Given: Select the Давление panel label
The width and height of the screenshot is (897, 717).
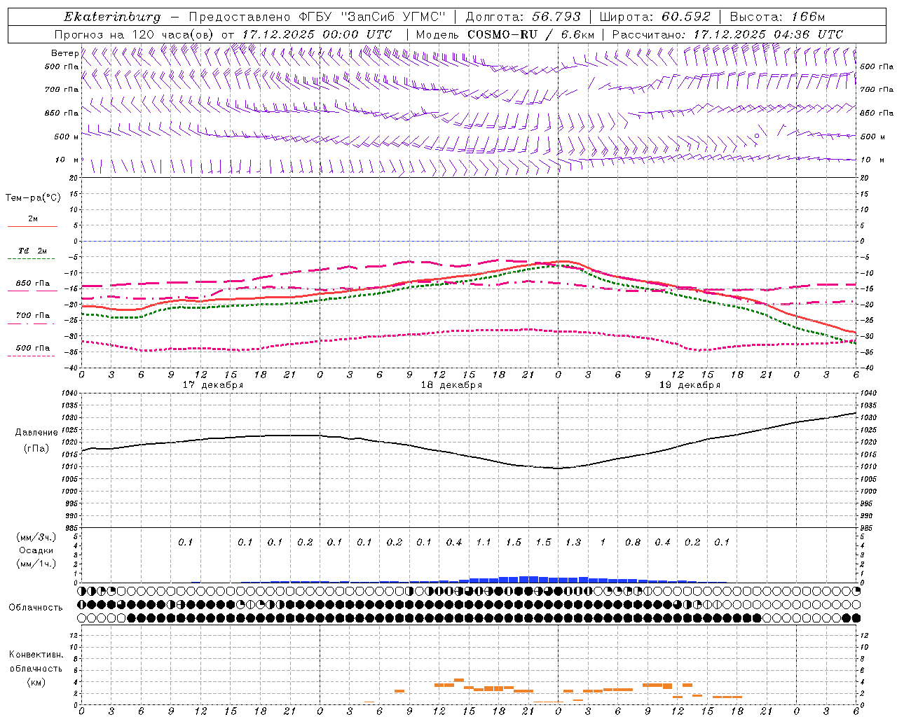Looking at the screenshot, I should (36, 433).
